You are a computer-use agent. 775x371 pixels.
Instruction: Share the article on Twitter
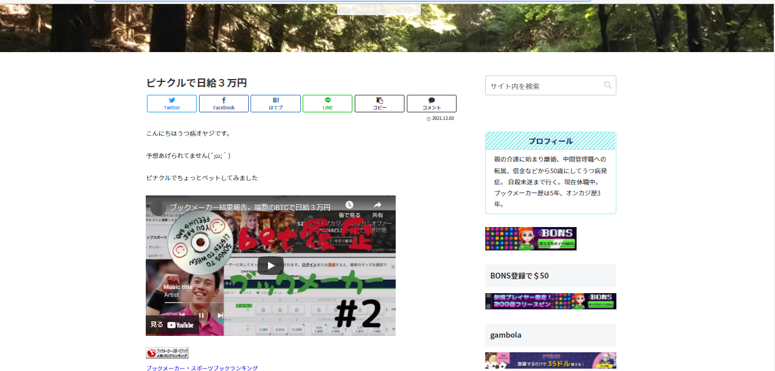click(x=171, y=103)
